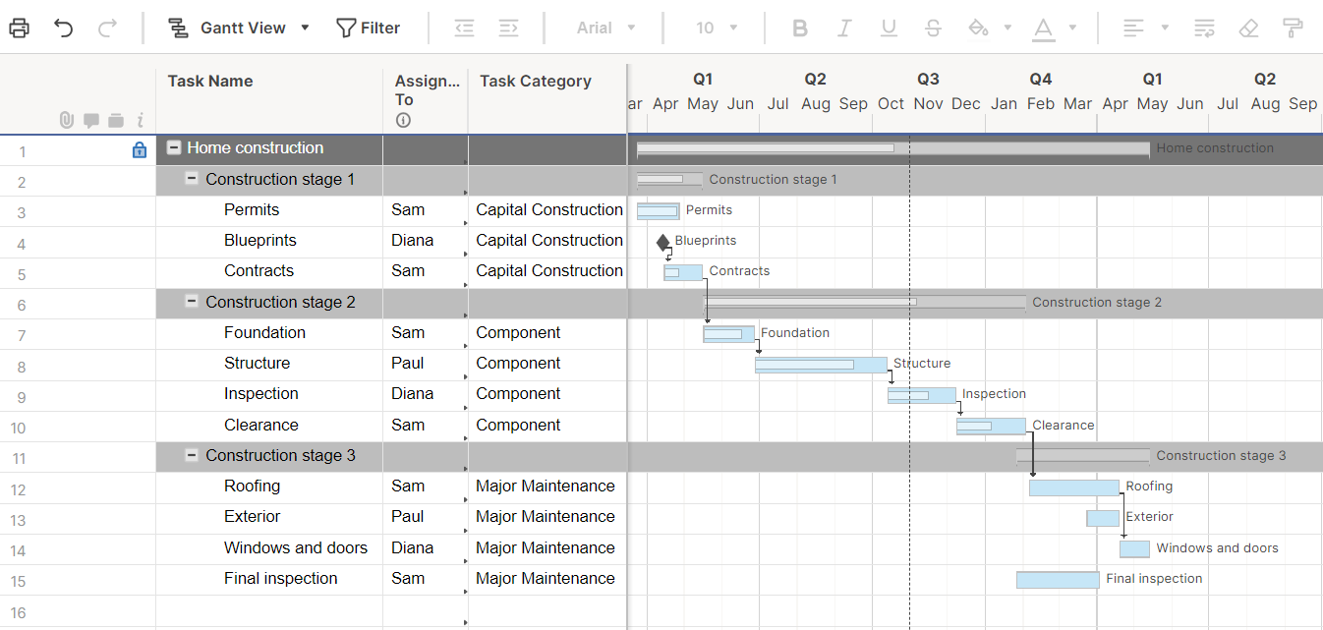
Task: Toggle Italic formatting
Action: tap(843, 28)
